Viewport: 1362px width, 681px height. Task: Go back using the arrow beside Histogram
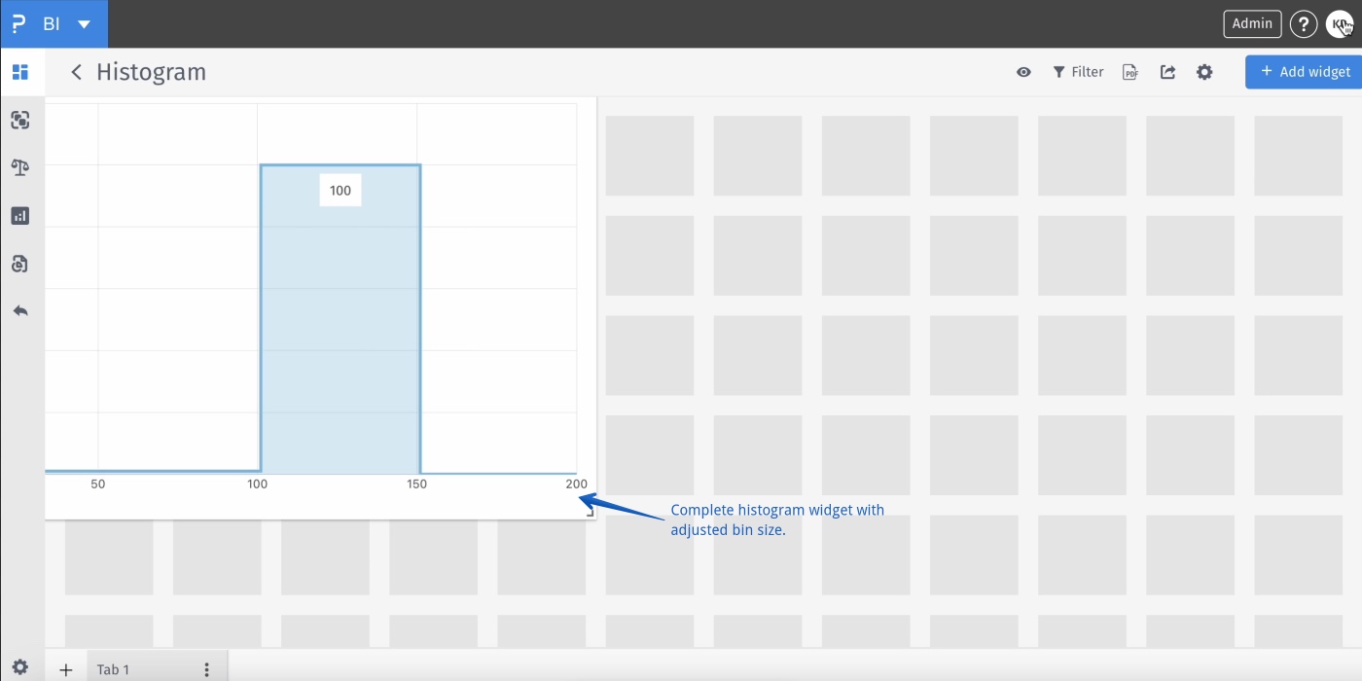pyautogui.click(x=76, y=72)
